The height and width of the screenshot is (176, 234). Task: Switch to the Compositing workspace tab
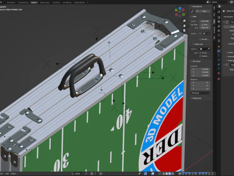point(23,2)
